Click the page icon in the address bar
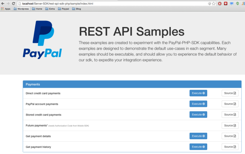 coord(19,4)
